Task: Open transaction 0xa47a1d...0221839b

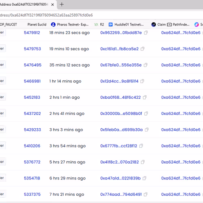Action: click(x=120, y=178)
